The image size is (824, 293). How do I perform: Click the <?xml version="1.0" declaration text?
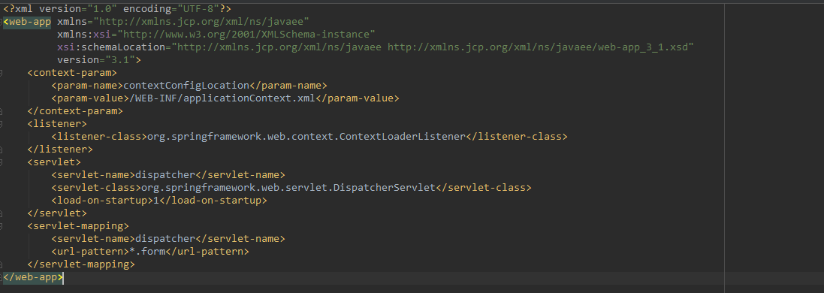60,9
